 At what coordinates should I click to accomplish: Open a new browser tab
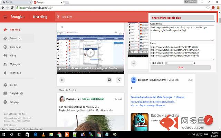coord(67,2)
